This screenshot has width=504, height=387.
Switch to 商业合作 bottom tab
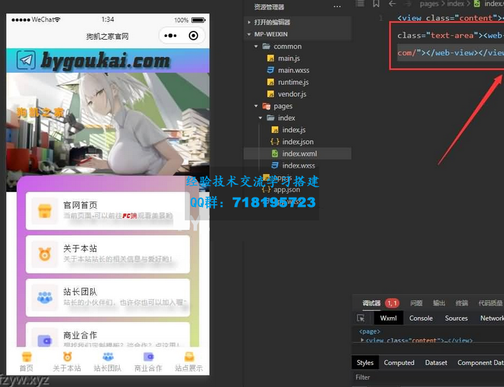[149, 361]
